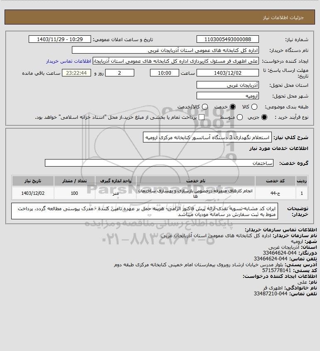
Task: Choose the متوسط purchase type radio
Action: 240,117
